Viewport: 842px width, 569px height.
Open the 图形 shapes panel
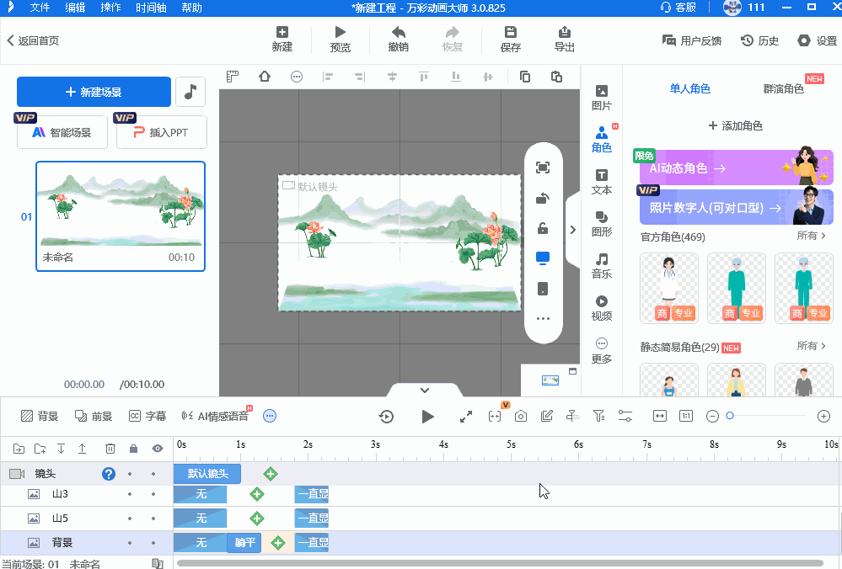601,223
